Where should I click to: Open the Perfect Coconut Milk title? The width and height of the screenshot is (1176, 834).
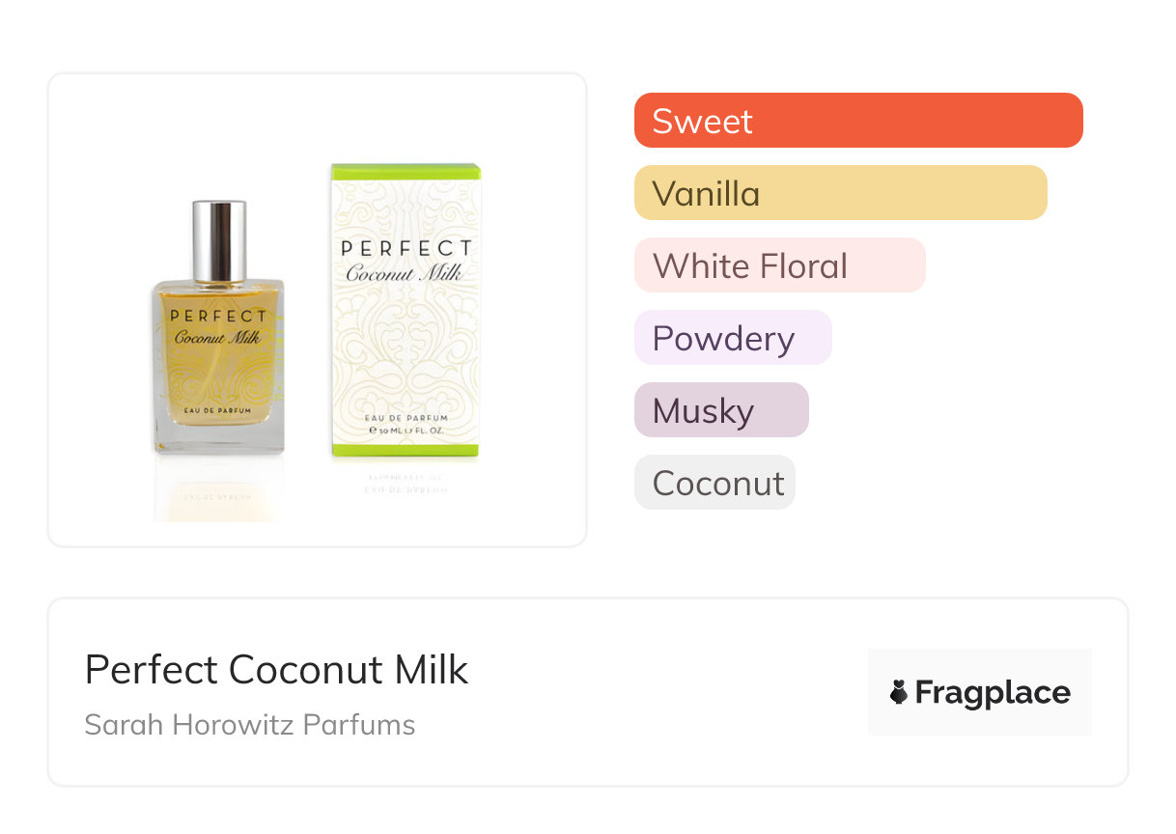(x=276, y=670)
